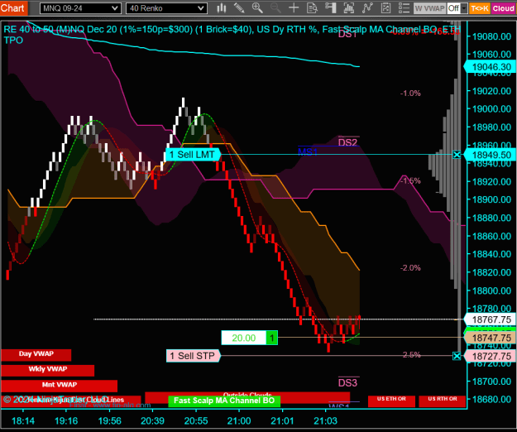517x432 pixels.
Task: Toggle the magenta Cloud button
Action: 504,8
